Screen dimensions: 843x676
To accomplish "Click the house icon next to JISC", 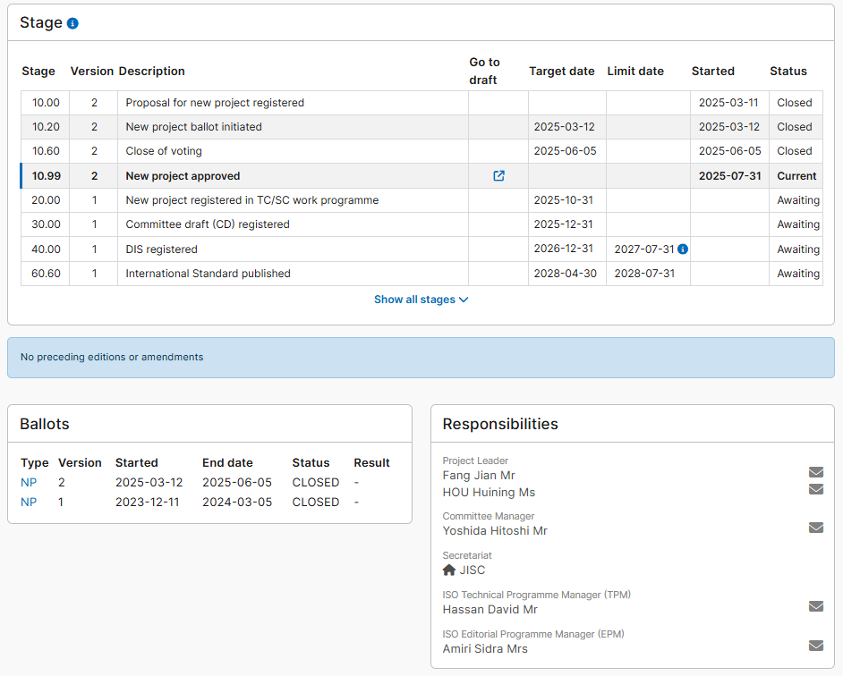I will [449, 570].
